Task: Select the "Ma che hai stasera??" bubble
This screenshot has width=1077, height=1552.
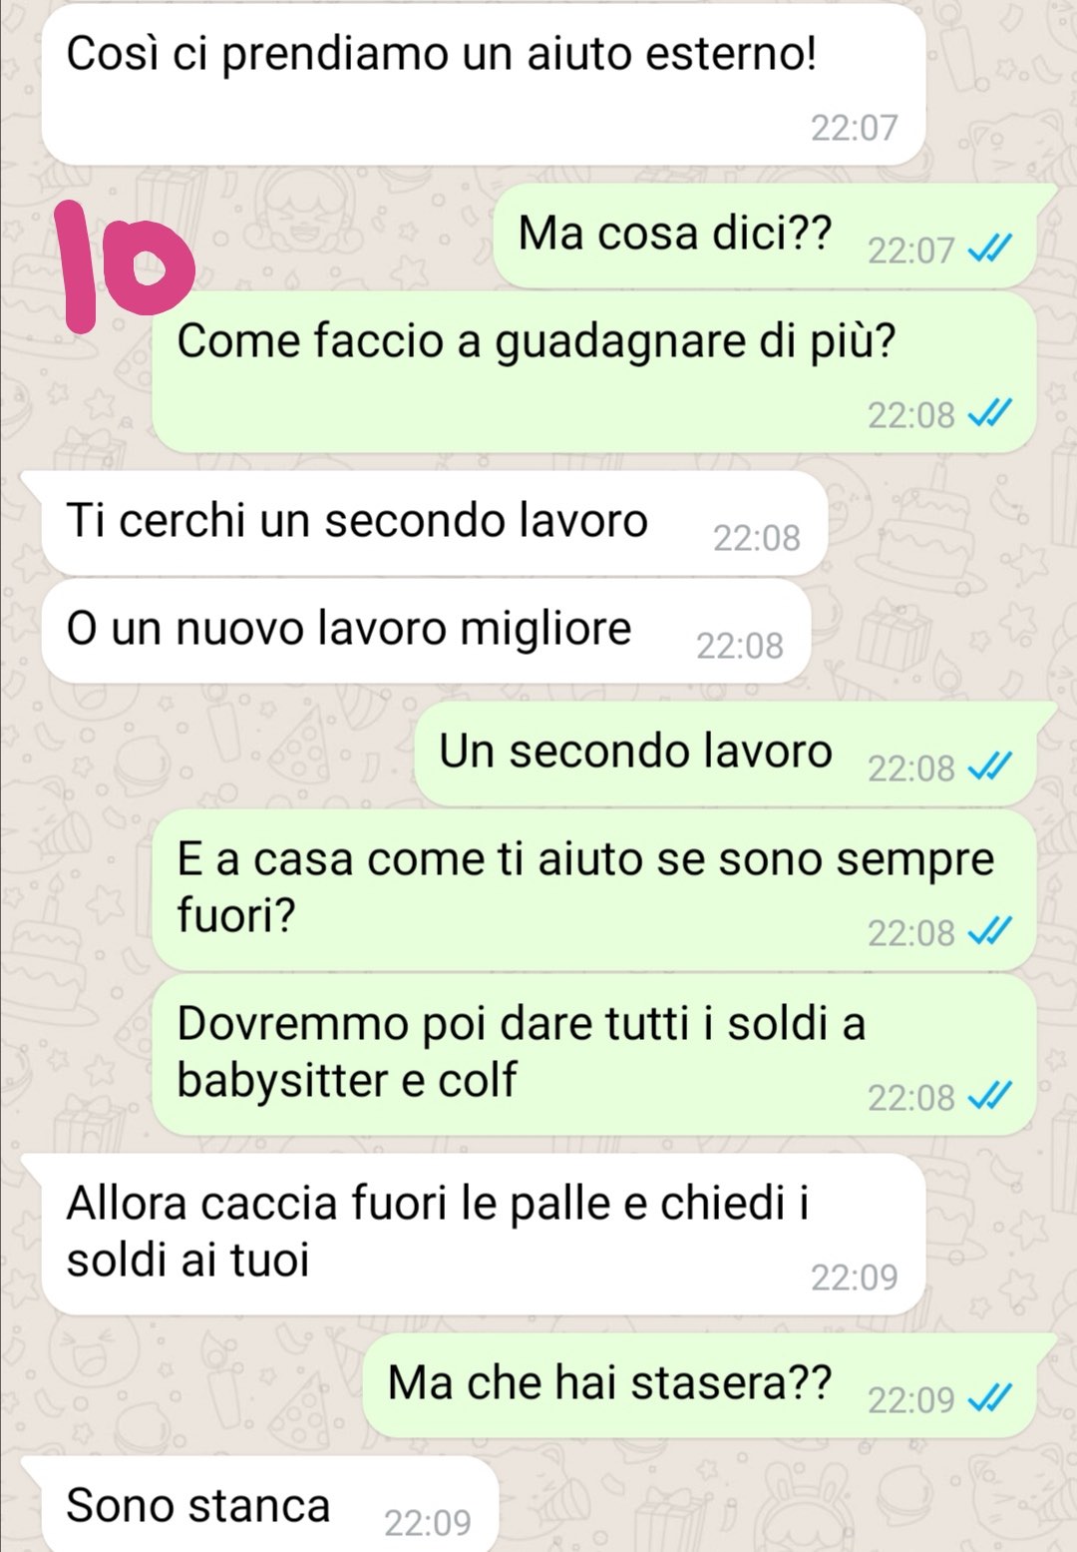Action: tap(709, 1385)
